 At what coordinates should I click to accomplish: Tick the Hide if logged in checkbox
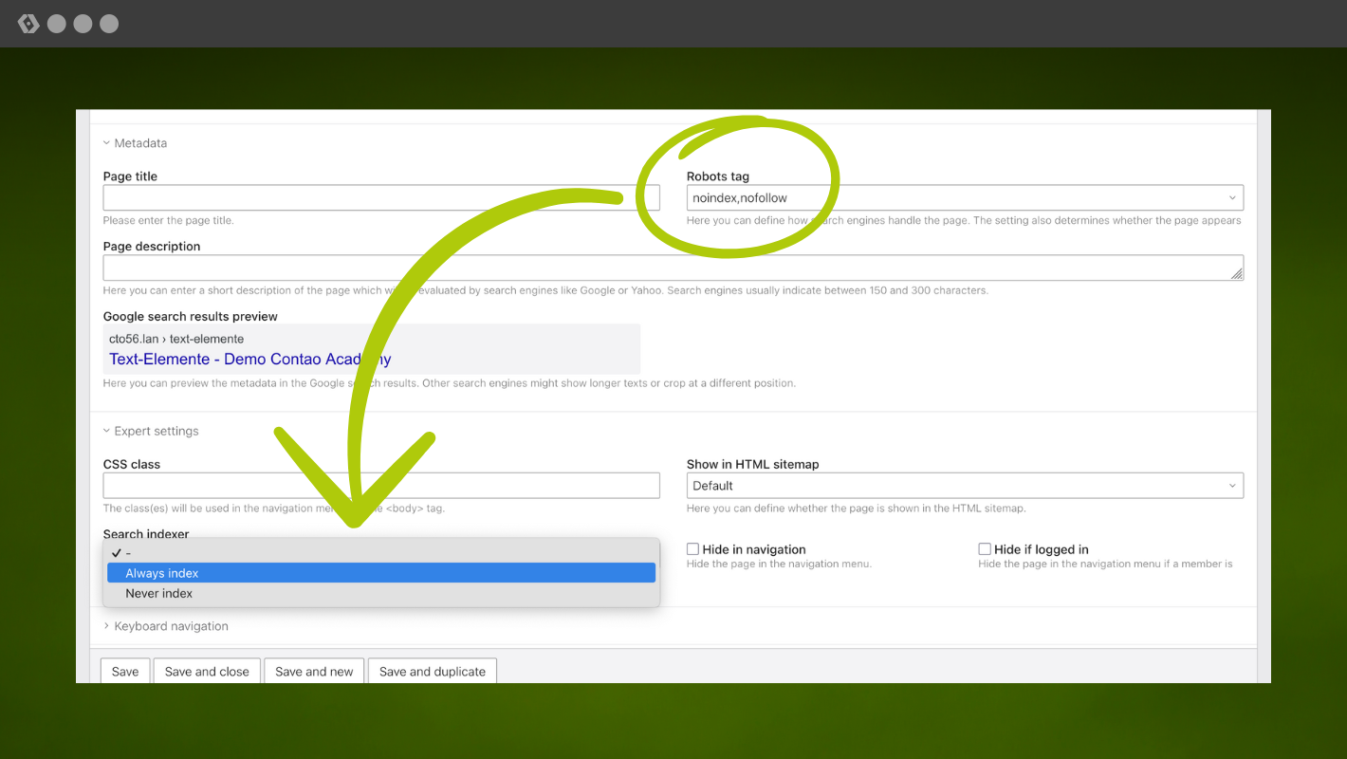[985, 549]
